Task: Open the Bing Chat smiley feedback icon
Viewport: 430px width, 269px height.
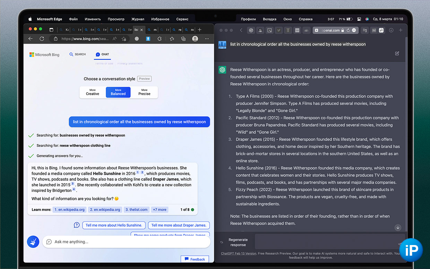Action: (x=77, y=225)
